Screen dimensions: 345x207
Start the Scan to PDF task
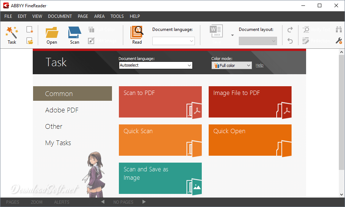pyautogui.click(x=160, y=102)
